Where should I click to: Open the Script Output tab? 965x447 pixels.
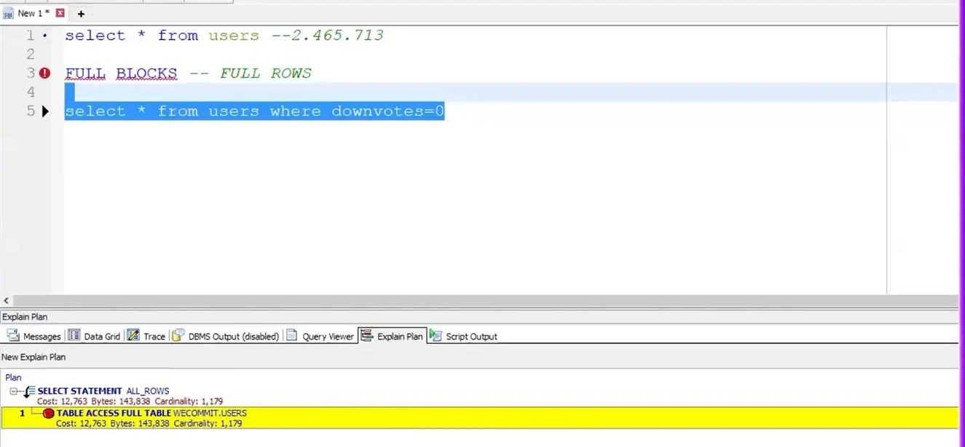(x=463, y=336)
